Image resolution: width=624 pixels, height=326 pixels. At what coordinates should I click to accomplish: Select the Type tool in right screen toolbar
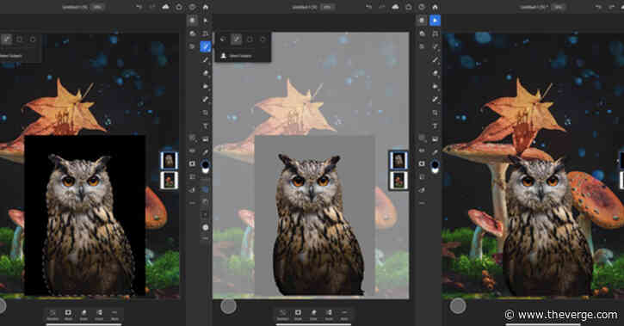click(436, 126)
